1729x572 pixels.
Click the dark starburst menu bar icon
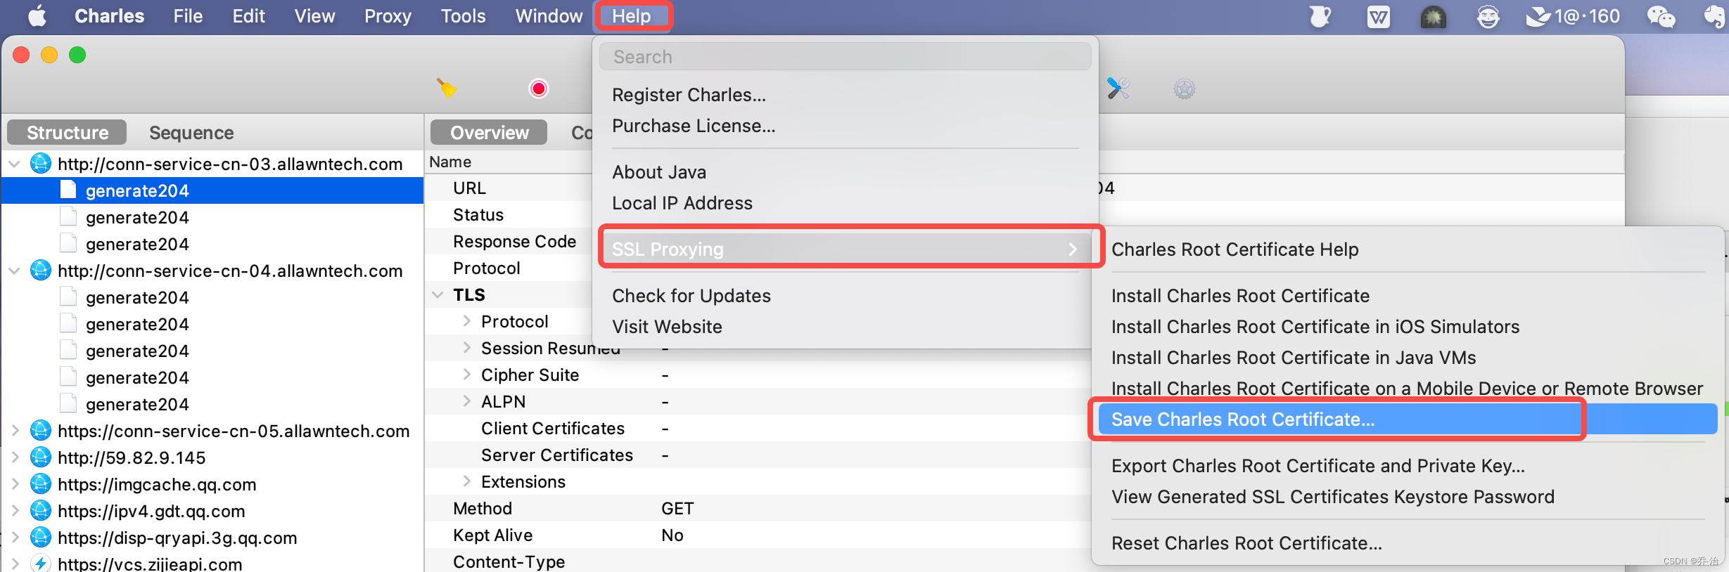point(1433,16)
